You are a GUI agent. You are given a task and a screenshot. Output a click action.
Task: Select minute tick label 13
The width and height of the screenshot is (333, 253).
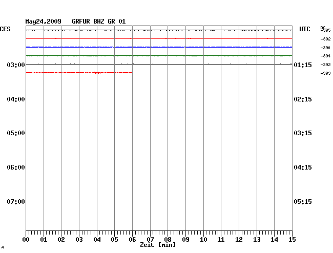(x=257, y=240)
